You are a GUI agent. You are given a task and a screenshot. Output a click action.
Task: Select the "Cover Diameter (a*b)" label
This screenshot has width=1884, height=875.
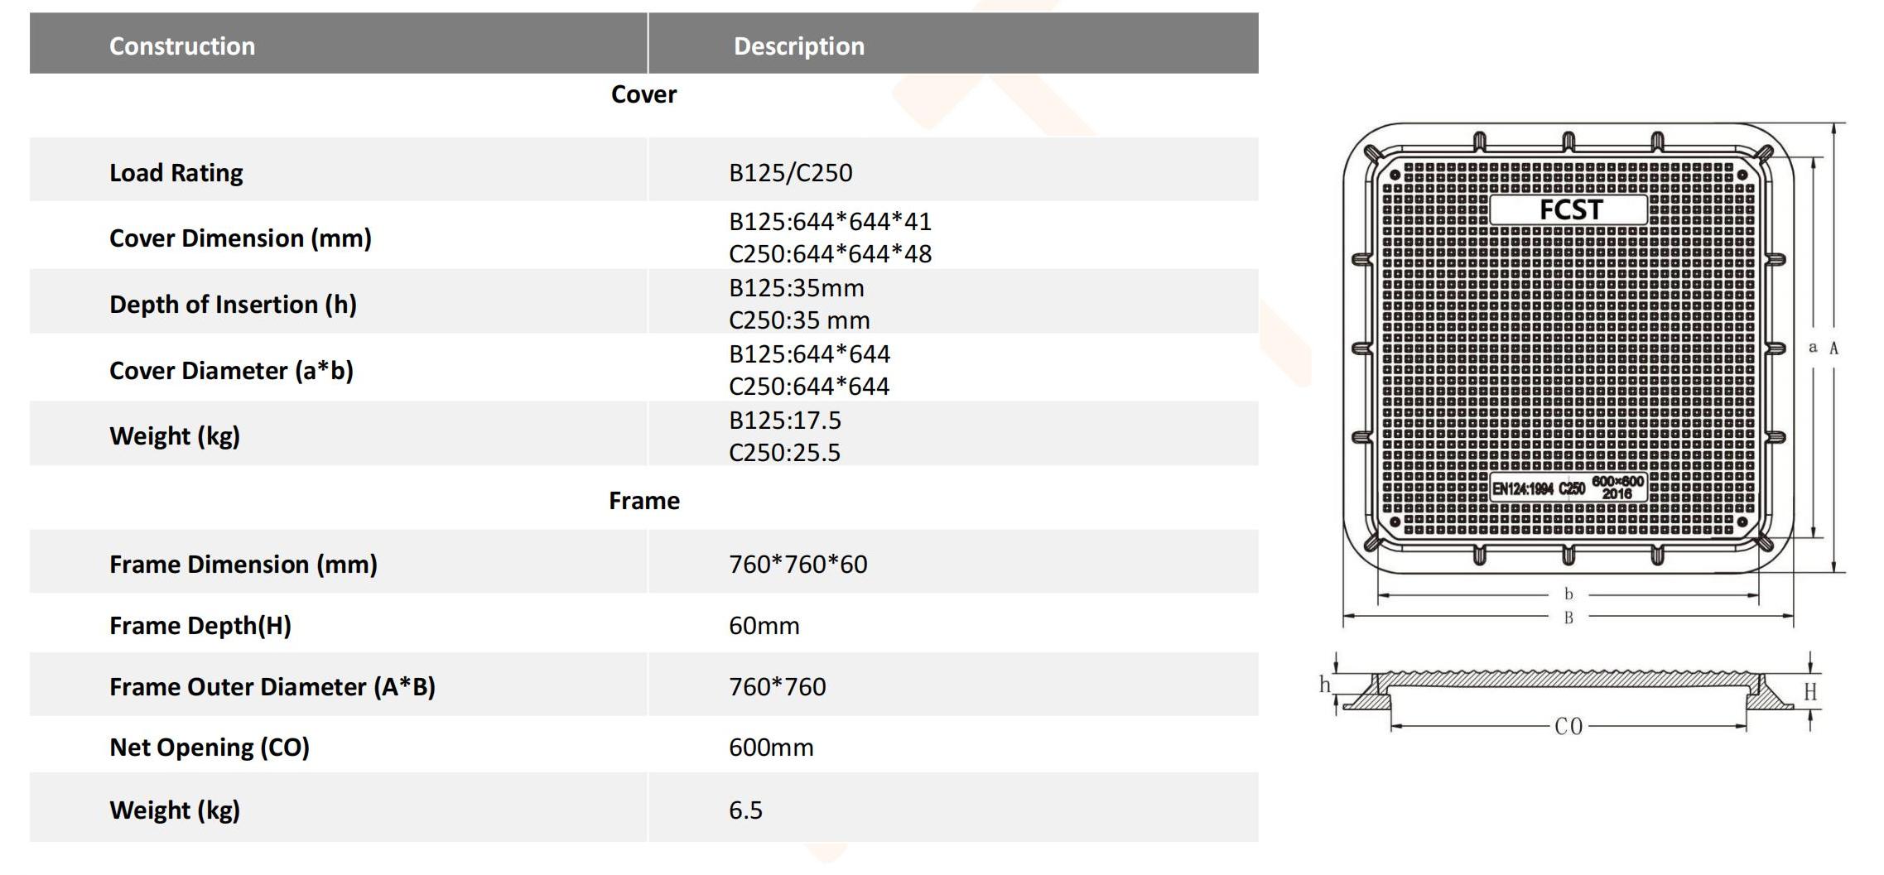click(x=231, y=371)
